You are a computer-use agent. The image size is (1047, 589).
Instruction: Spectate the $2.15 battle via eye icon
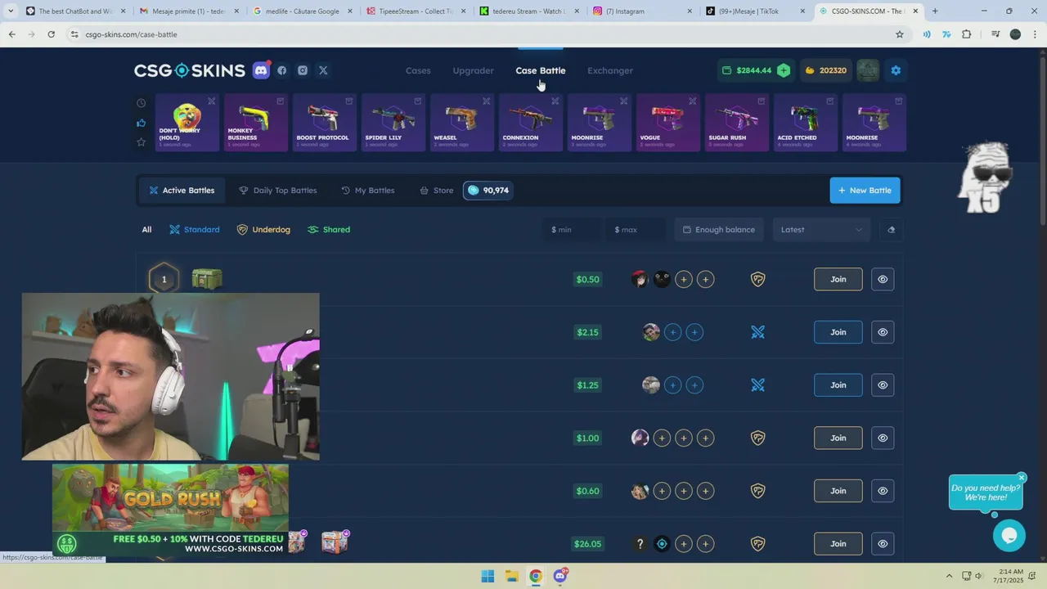[x=883, y=332]
